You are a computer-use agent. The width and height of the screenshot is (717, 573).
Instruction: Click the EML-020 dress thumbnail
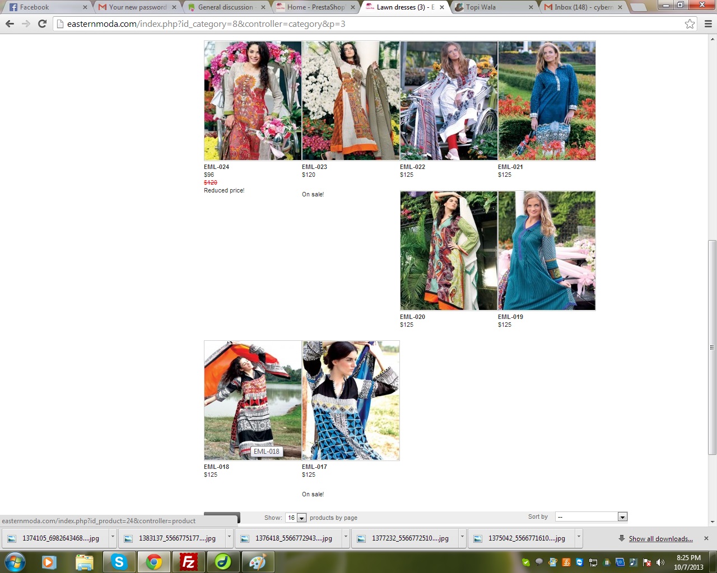[x=449, y=251]
